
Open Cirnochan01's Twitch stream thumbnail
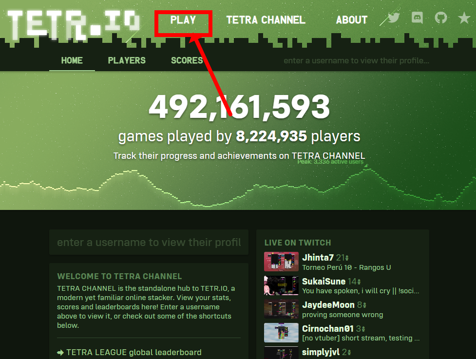click(281, 333)
